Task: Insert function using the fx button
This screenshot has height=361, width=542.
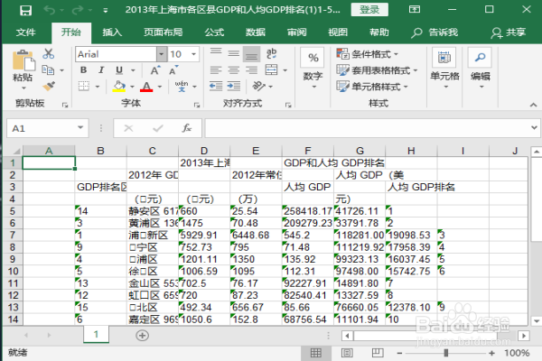Action: click(x=187, y=128)
